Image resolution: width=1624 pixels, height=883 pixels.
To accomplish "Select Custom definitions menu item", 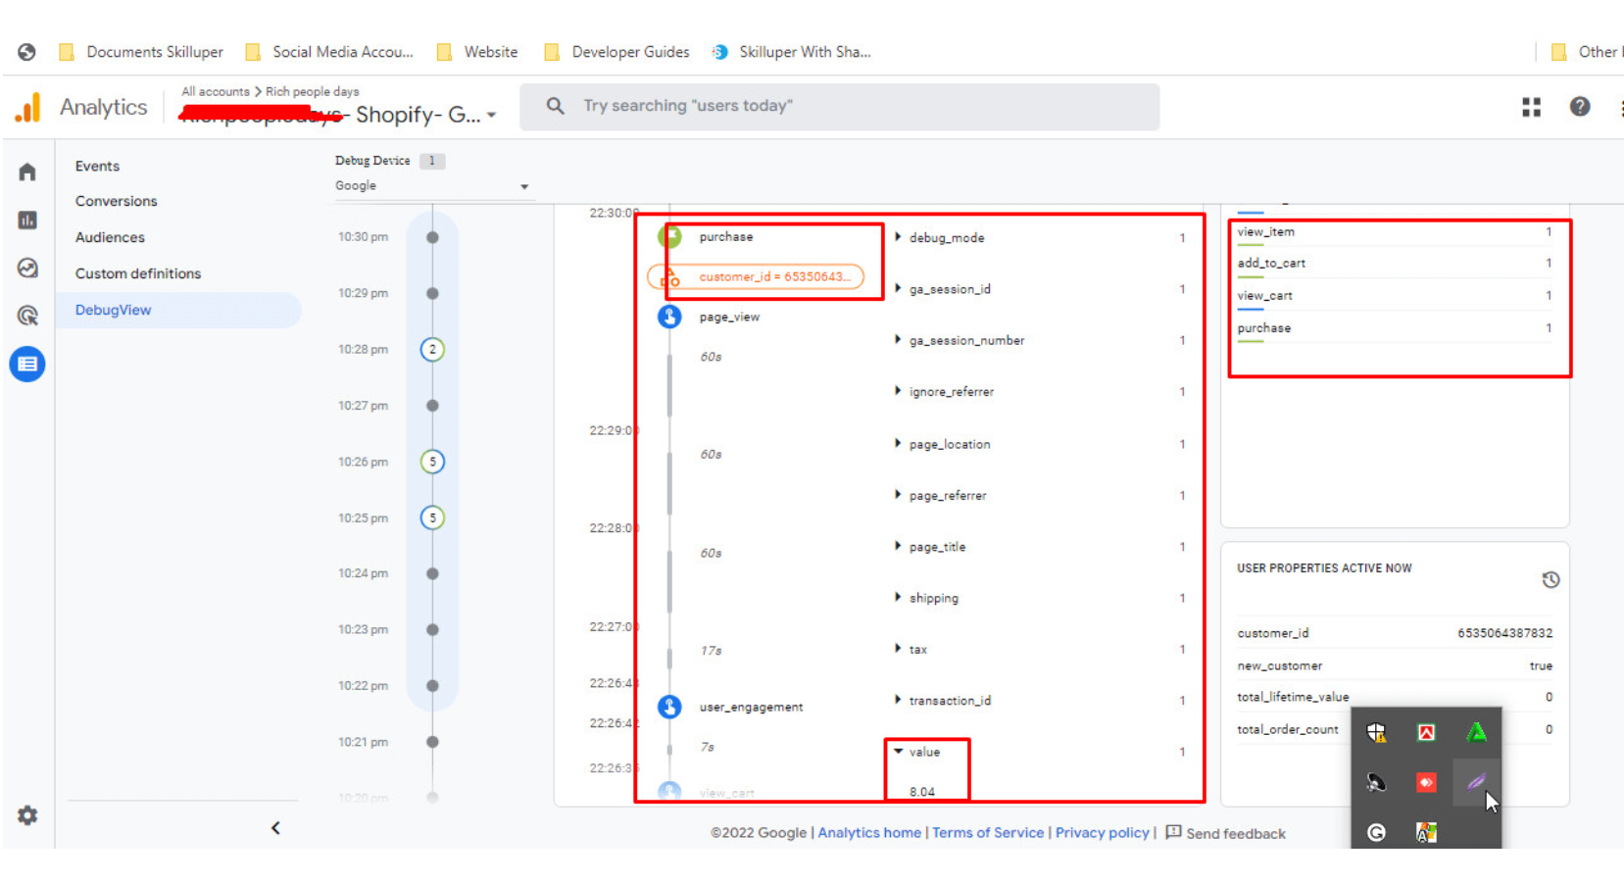I will tap(137, 273).
